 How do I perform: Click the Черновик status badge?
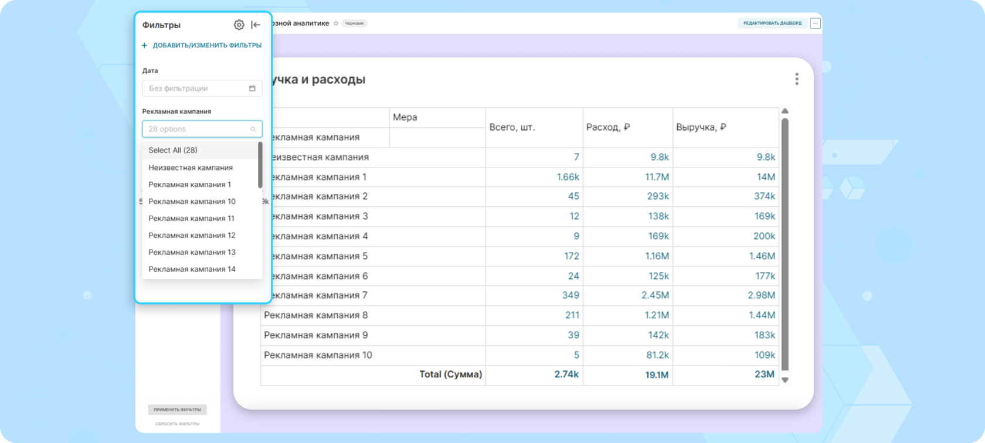[x=354, y=23]
